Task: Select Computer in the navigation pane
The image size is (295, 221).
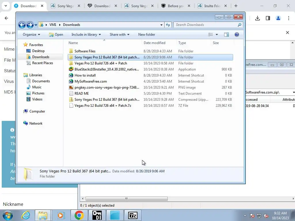Action: point(37,111)
